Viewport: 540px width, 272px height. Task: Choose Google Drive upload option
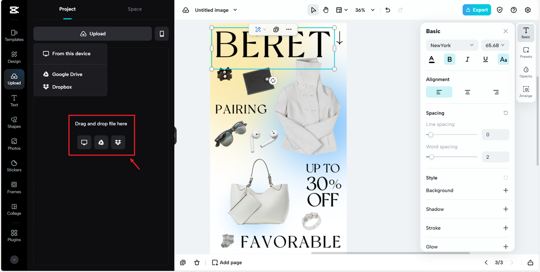pyautogui.click(x=70, y=75)
